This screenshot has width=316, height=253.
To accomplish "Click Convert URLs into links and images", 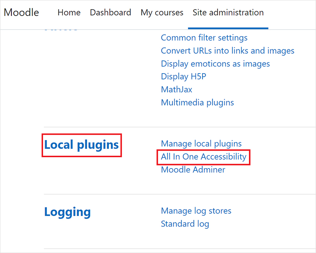I will pos(227,51).
